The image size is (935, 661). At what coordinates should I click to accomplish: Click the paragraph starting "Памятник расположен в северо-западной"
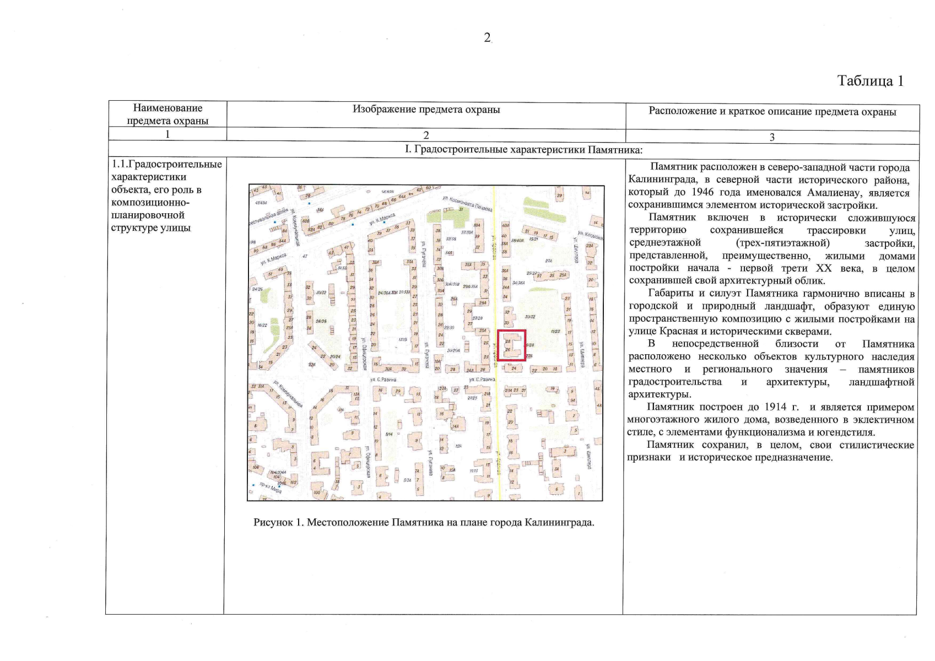[x=771, y=186]
